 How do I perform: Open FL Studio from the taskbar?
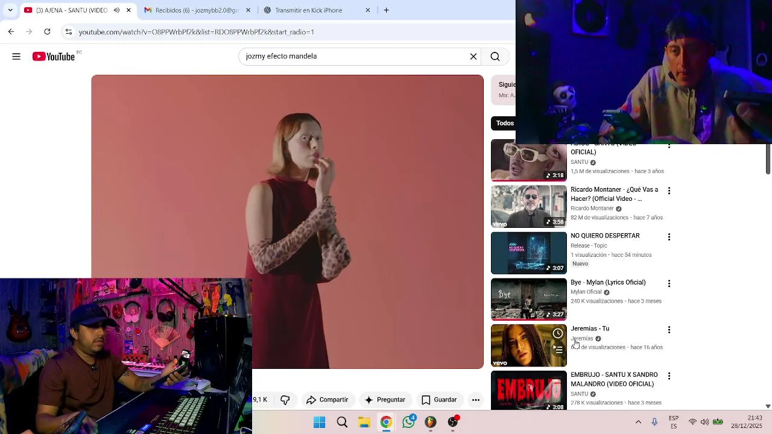coord(430,423)
